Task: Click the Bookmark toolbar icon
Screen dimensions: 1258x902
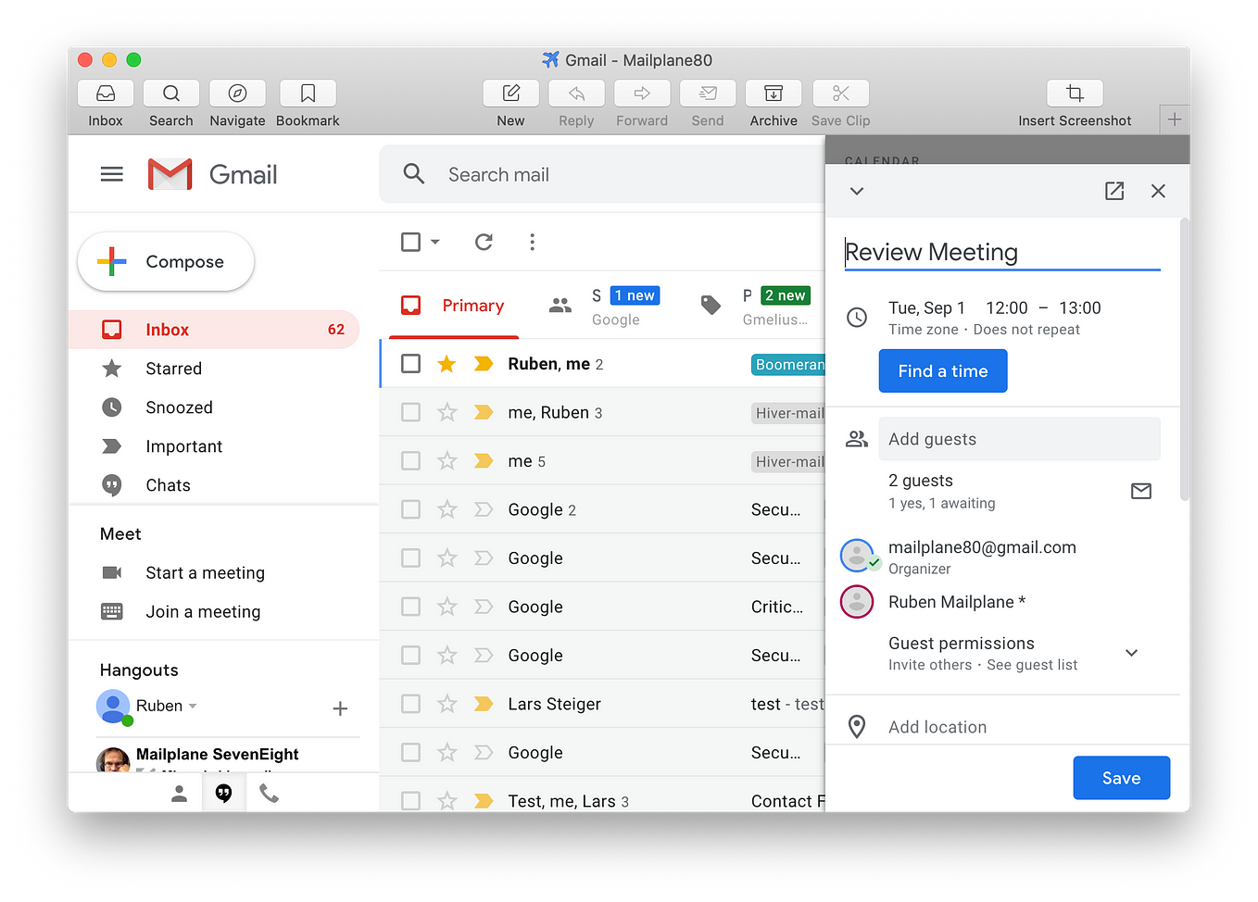Action: point(308,94)
